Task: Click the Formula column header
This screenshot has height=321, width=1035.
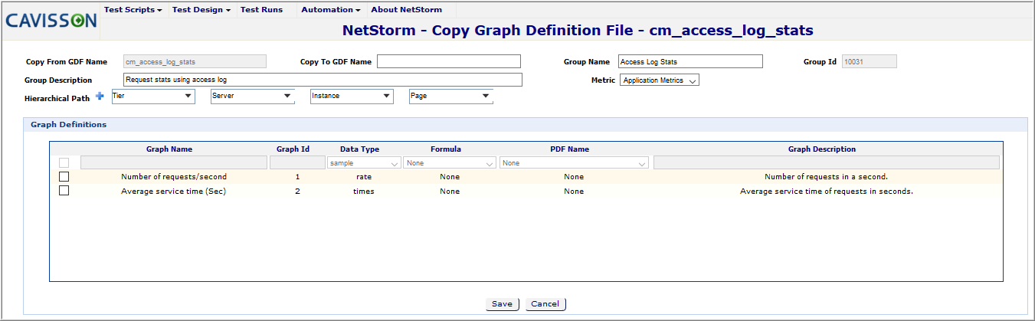Action: (446, 149)
